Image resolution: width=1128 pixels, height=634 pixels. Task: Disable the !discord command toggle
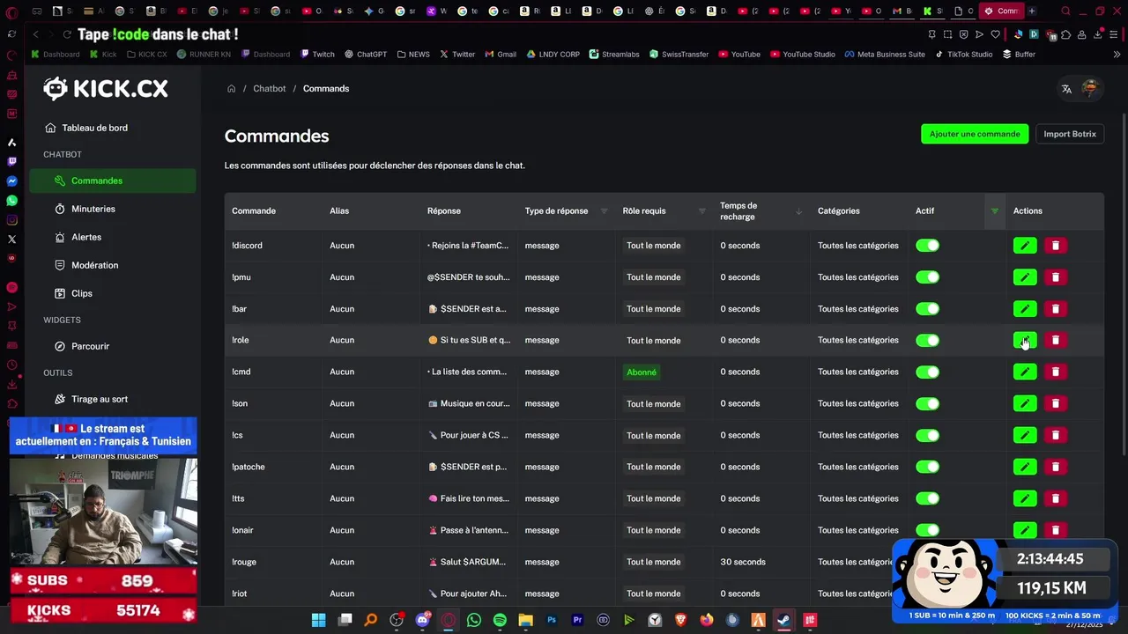927,246
